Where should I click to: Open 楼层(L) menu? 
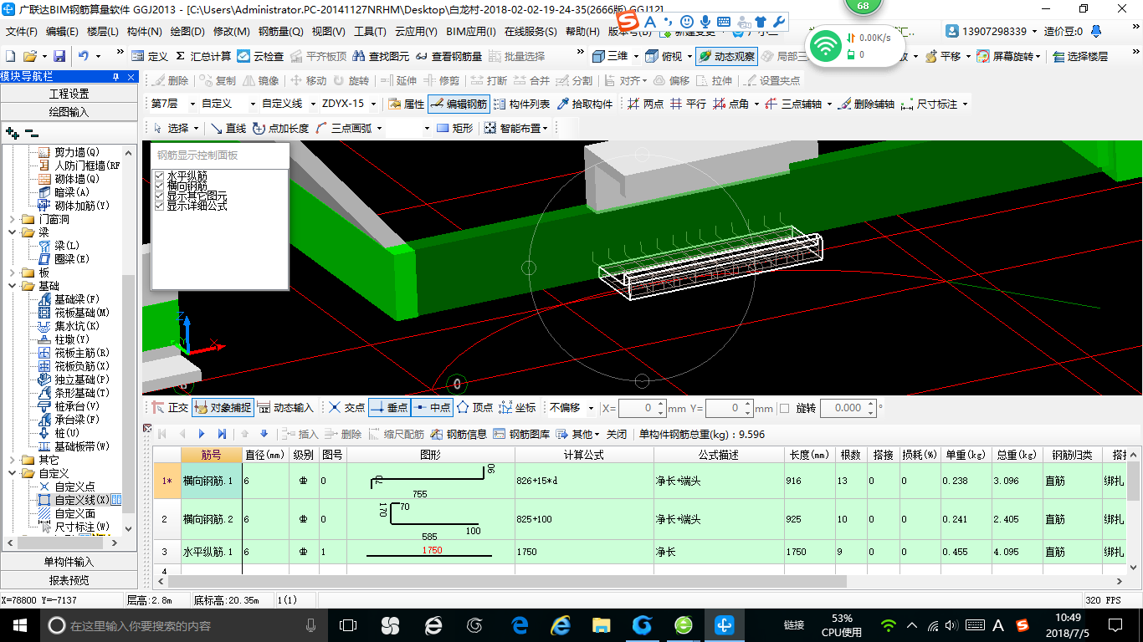[103, 32]
